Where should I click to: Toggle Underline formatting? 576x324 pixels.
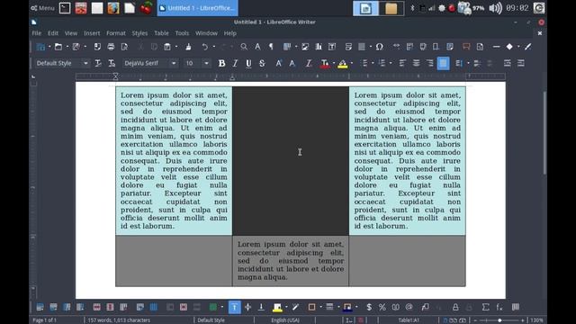coord(248,63)
